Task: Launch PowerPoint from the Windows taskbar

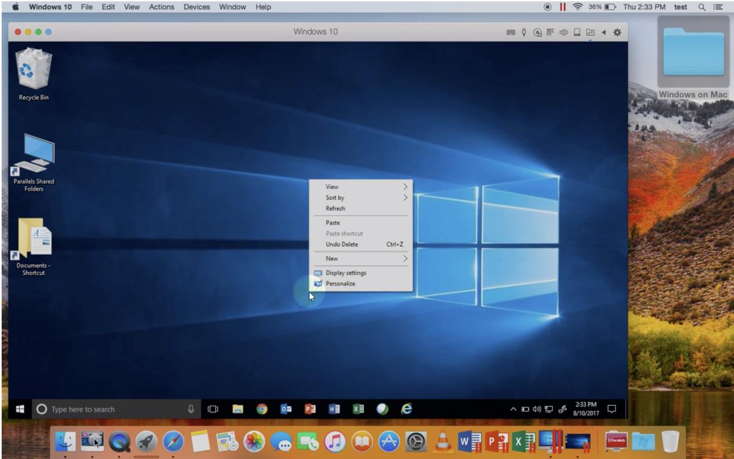Action: 310,409
